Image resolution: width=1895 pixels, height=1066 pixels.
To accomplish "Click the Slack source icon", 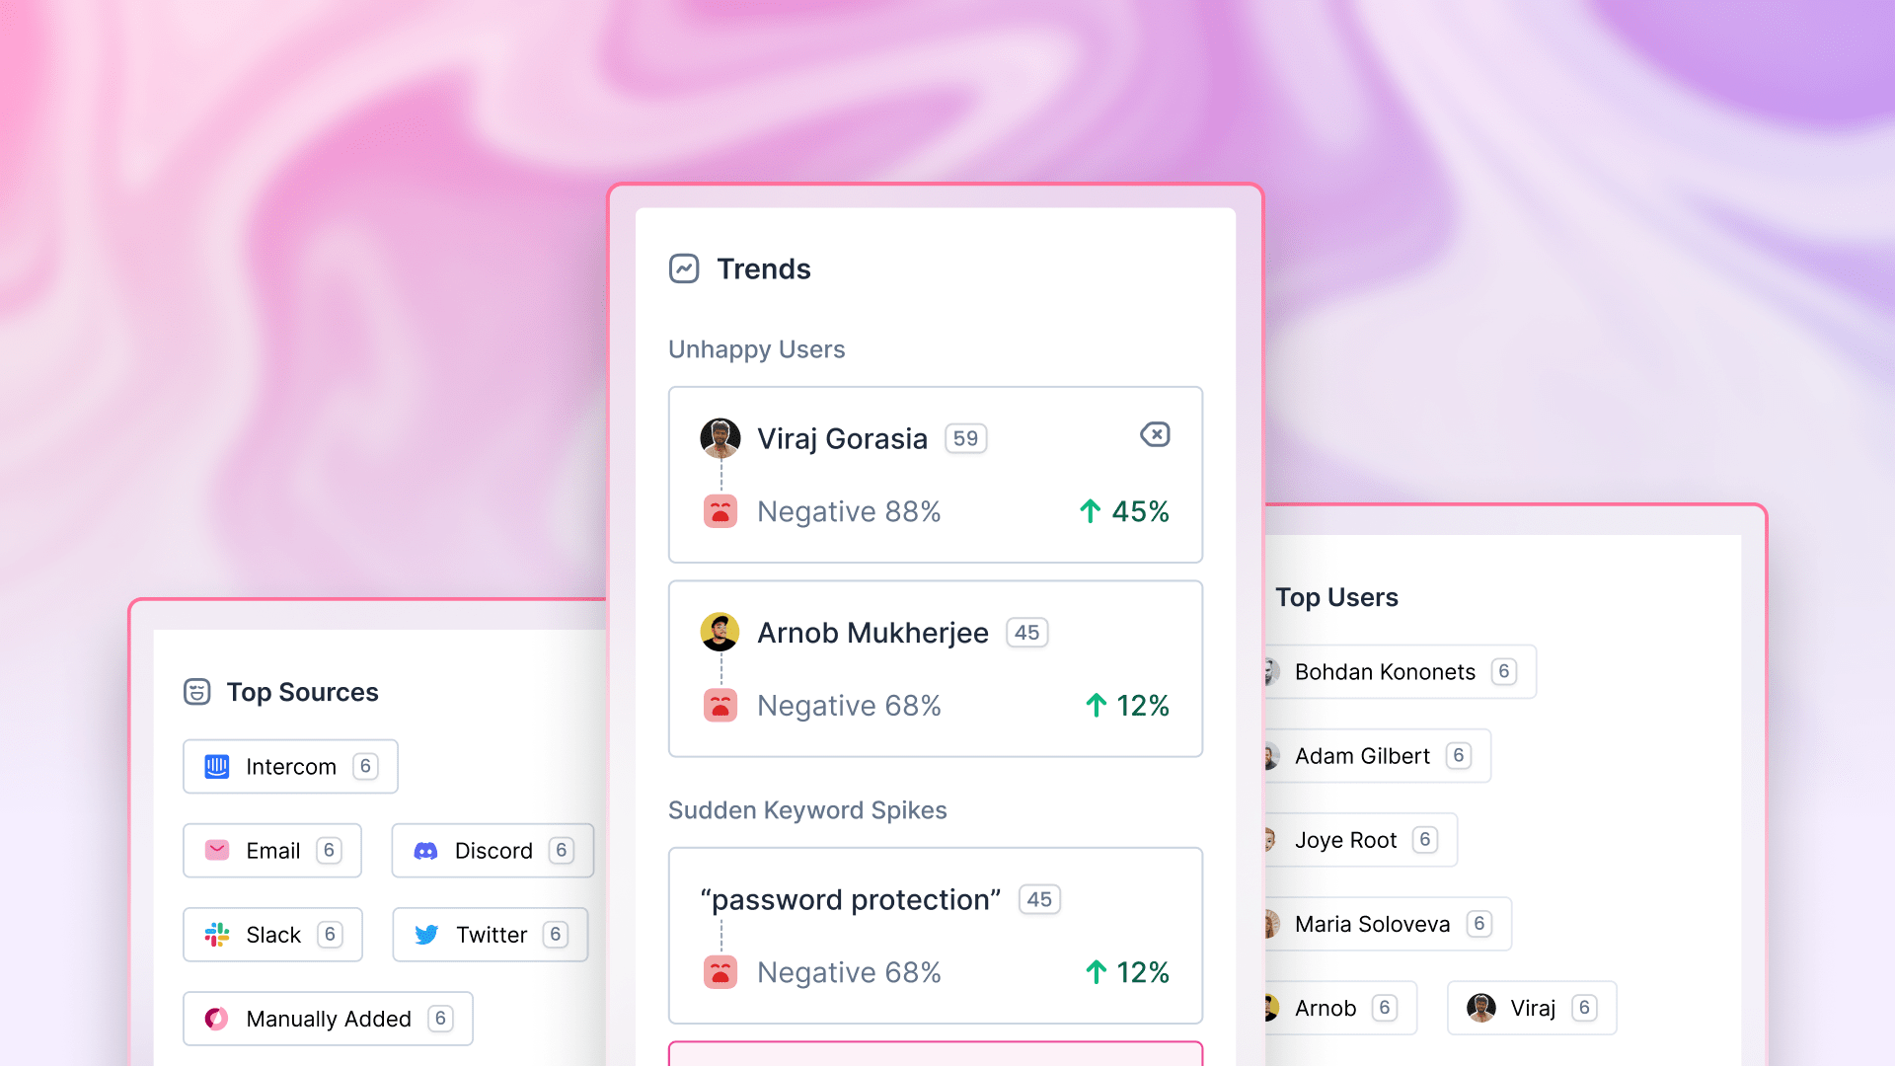I will click(x=216, y=933).
